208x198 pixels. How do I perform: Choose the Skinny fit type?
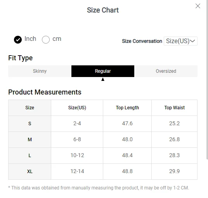[40, 71]
